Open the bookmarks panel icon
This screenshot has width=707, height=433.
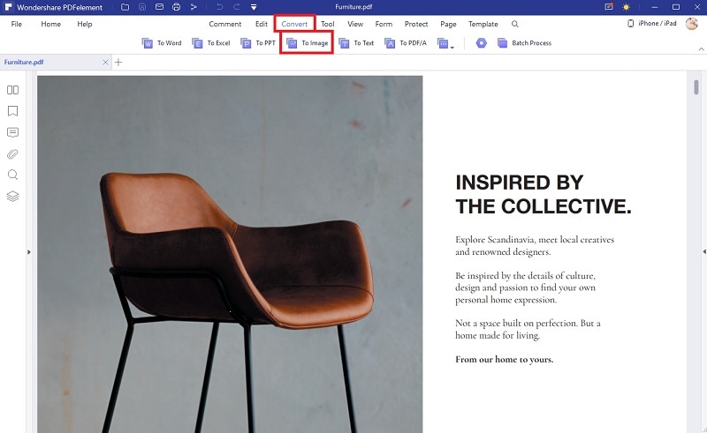(x=12, y=111)
